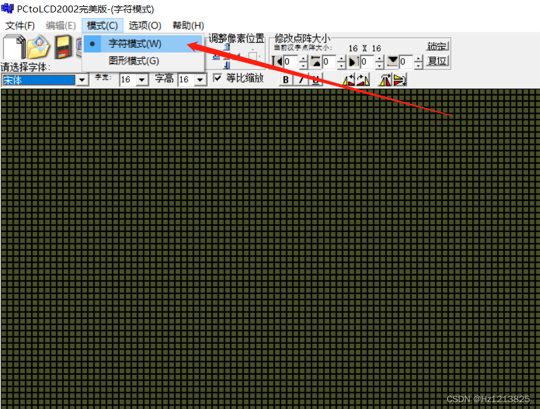This screenshot has height=409, width=540.
Task: Click the open folder icon
Action: 39,47
